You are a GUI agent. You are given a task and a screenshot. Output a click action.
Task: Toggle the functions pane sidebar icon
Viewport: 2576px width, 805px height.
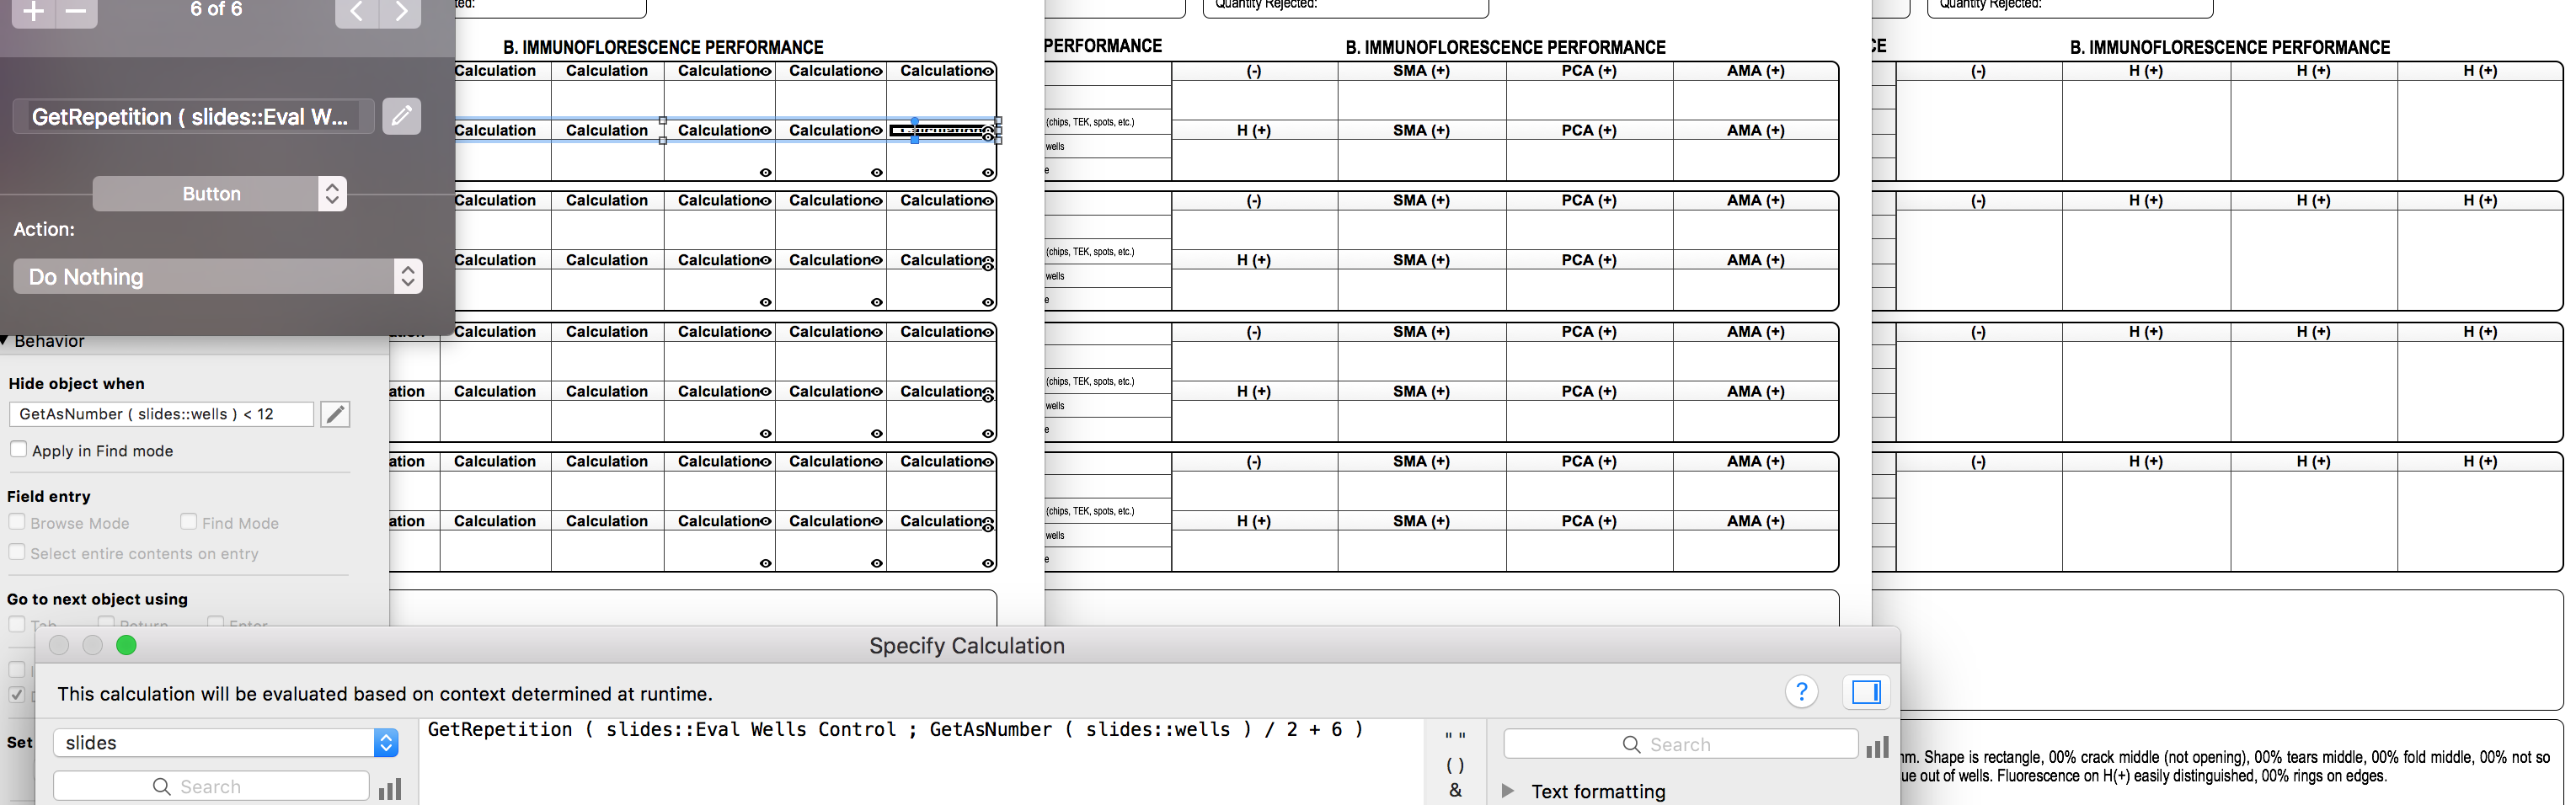click(1865, 692)
